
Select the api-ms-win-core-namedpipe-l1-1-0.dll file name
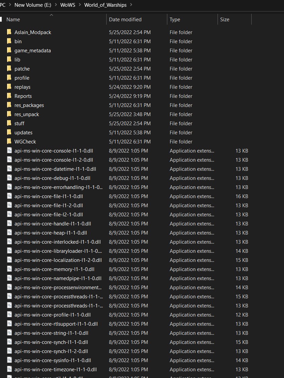point(58,278)
